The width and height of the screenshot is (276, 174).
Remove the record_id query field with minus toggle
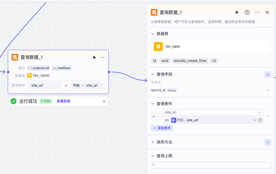[x=268, y=90]
